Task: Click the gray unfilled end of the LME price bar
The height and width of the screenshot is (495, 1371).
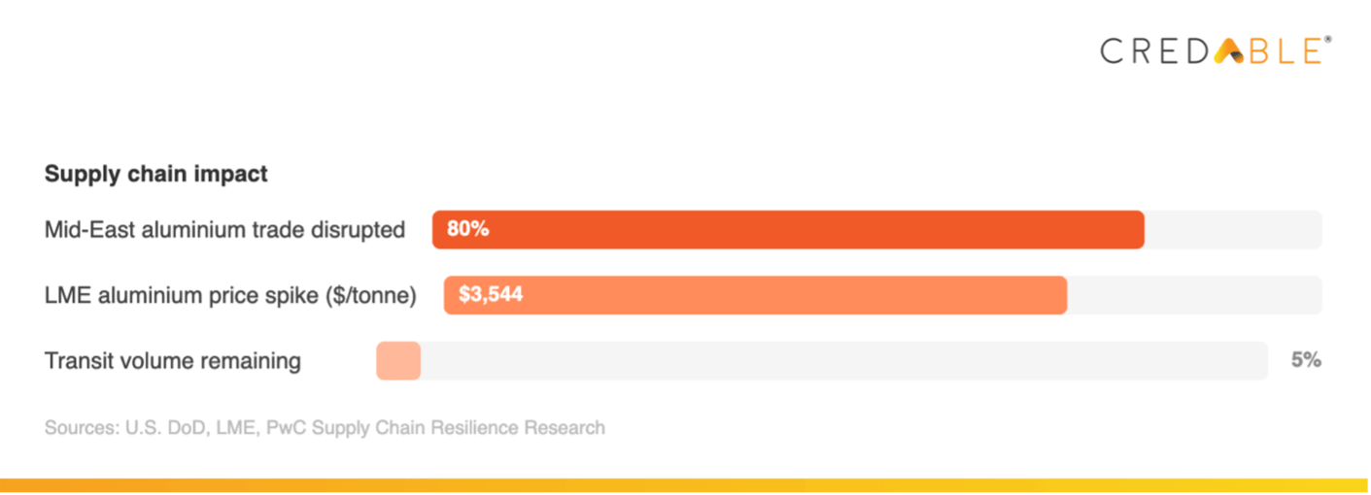Action: (x=1193, y=295)
